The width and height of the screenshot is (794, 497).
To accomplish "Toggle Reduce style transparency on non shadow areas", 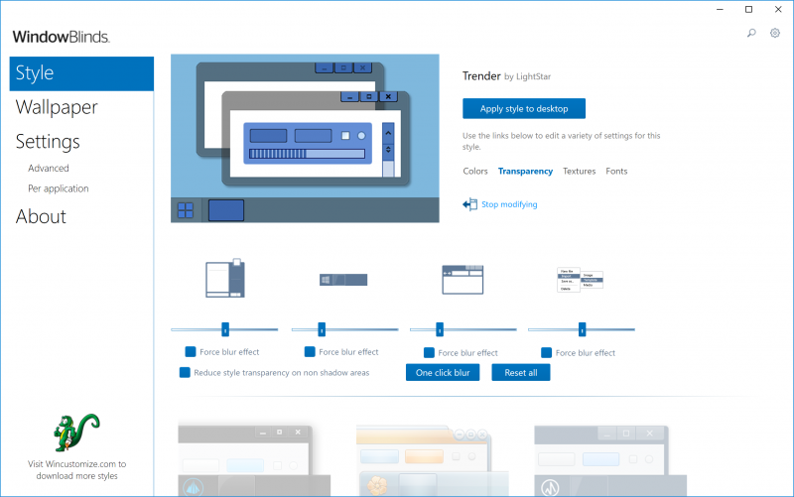I will [x=185, y=373].
